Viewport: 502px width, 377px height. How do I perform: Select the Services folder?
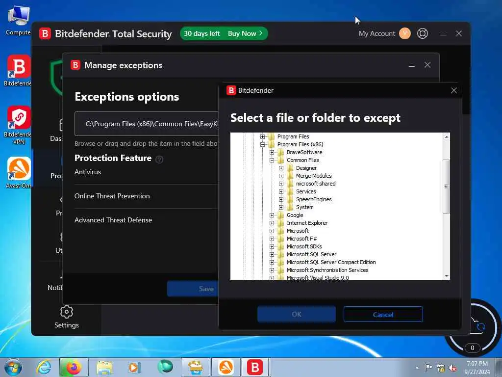(x=306, y=191)
